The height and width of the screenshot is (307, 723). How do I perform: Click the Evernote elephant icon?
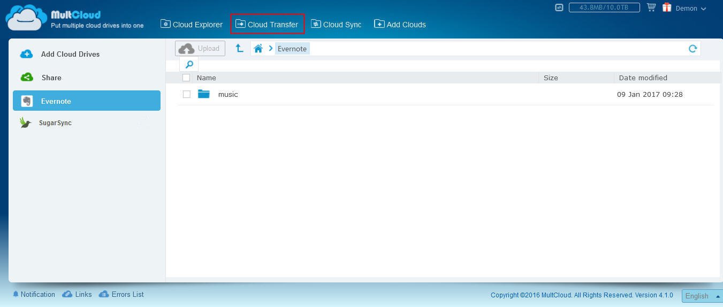point(27,101)
